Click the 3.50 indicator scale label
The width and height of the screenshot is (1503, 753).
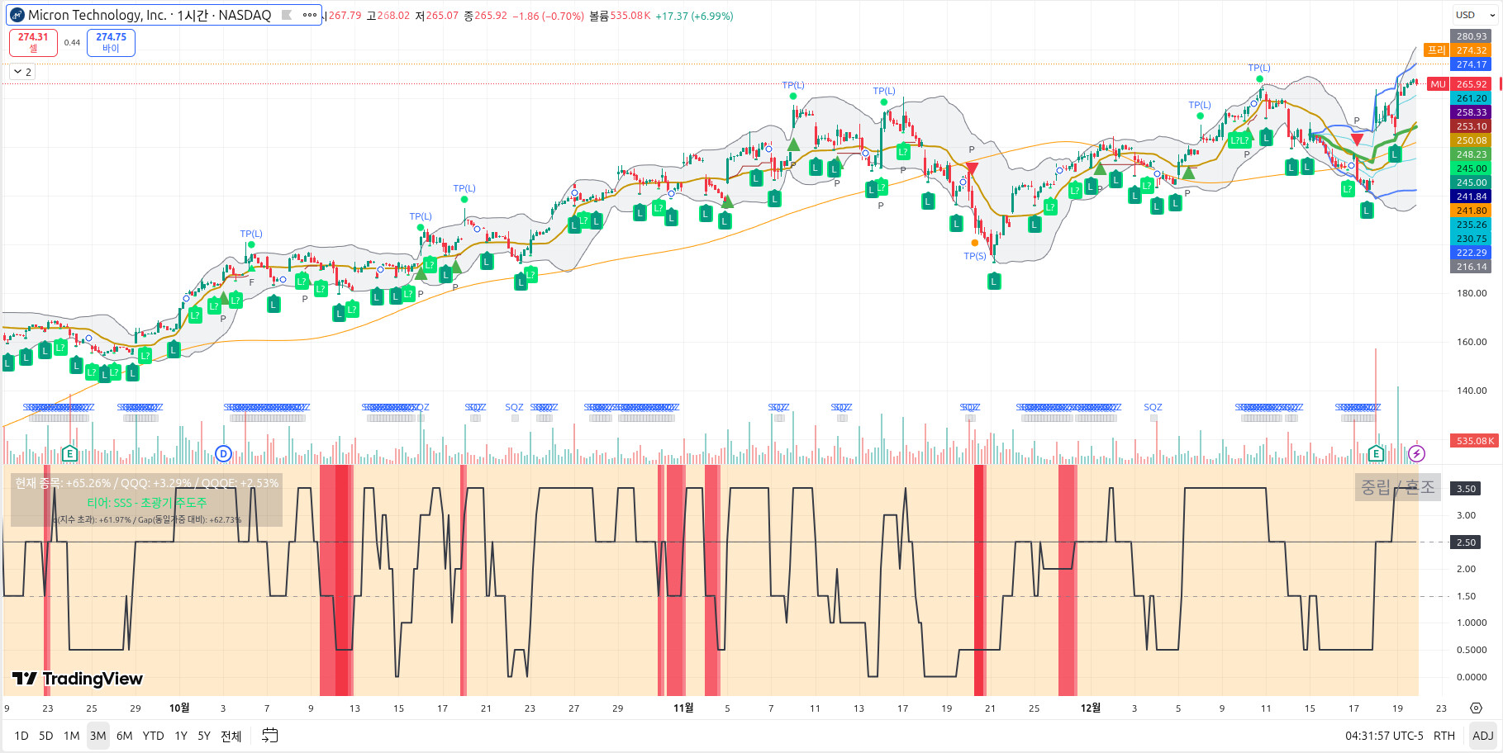(x=1466, y=489)
